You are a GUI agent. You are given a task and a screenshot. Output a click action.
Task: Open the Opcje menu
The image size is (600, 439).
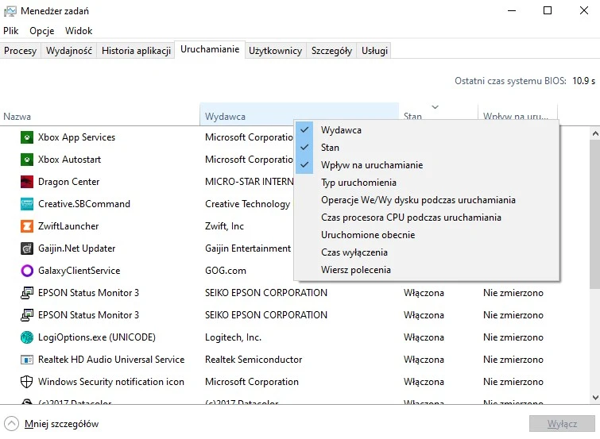click(x=41, y=31)
